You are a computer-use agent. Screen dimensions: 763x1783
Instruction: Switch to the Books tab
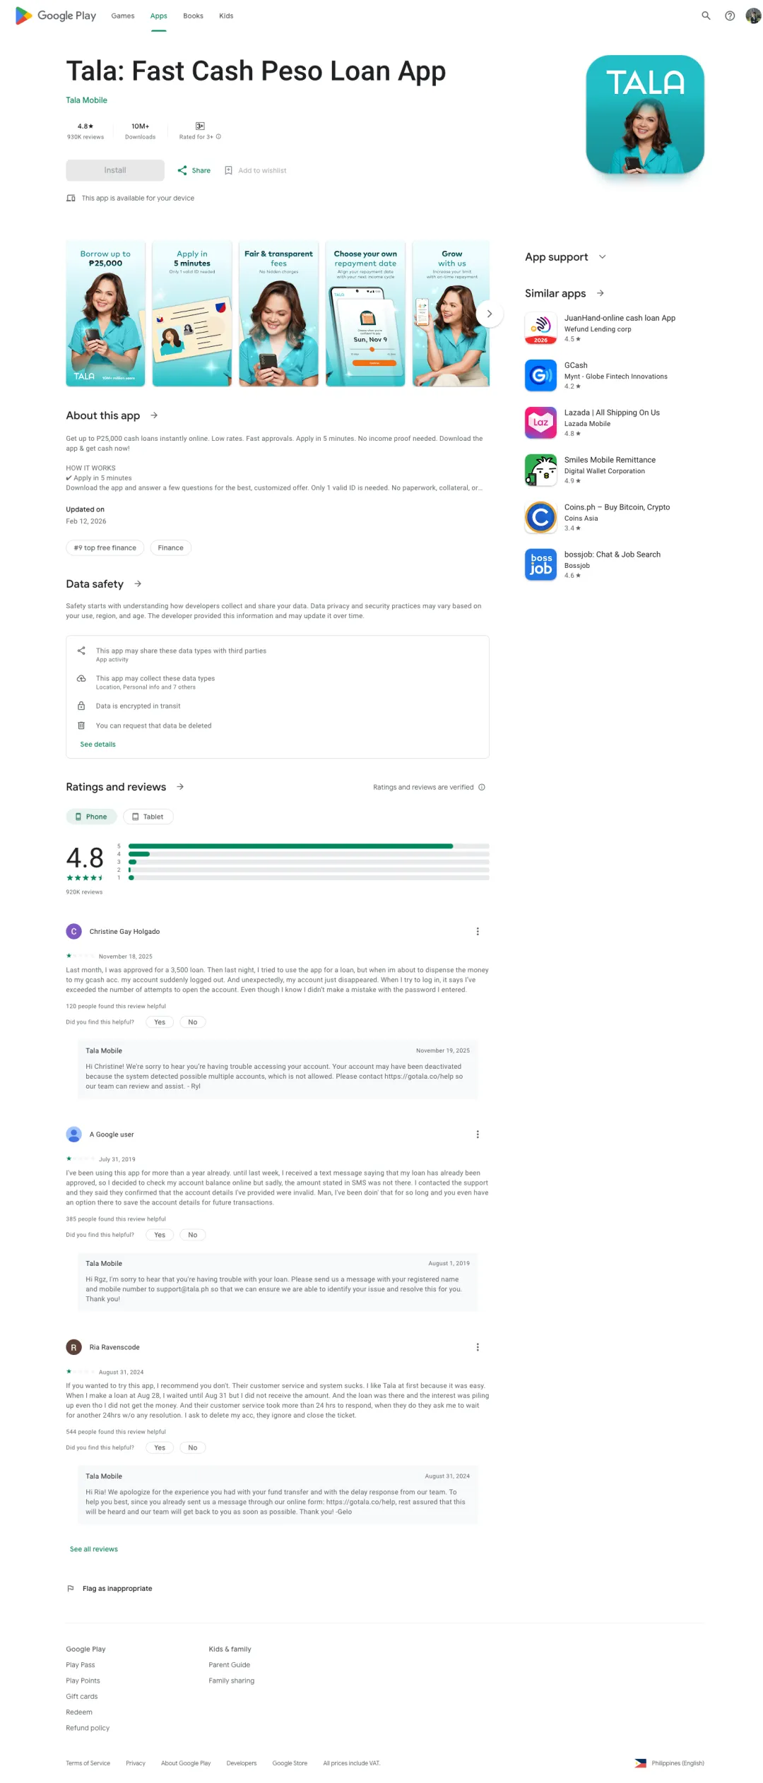[x=193, y=16]
